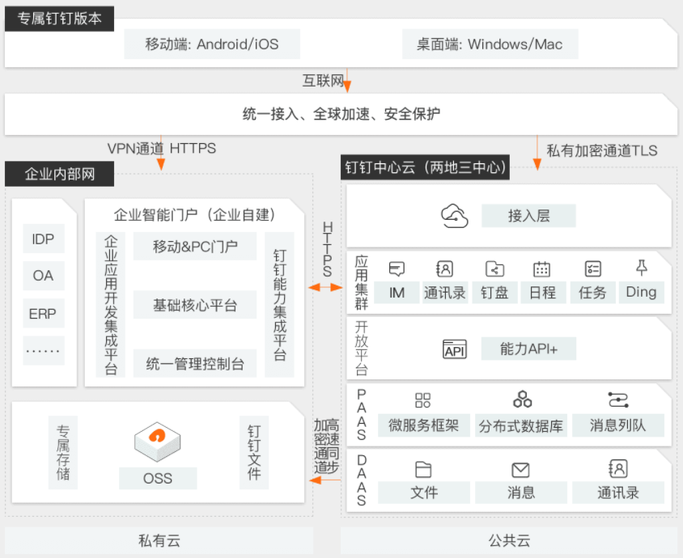This screenshot has width=683, height=558.
Task: Click 统一接入、全球加速、安全保护 text
Action: tap(341, 114)
